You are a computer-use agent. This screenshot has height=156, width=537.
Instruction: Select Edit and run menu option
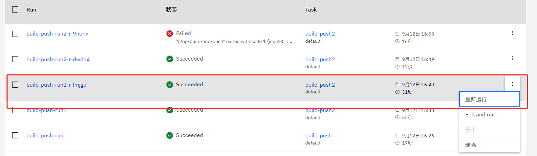(x=489, y=114)
